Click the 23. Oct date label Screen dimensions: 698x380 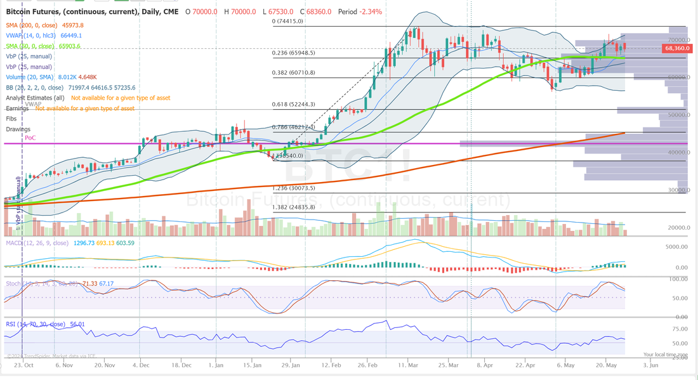[23, 365]
